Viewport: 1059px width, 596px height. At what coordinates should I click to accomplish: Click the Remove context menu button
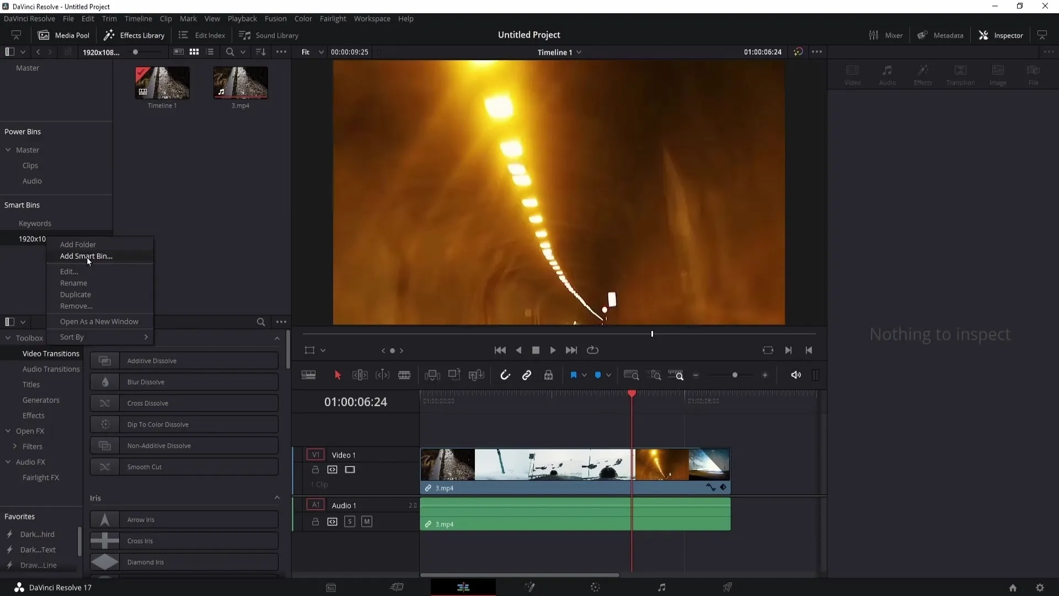pos(76,306)
